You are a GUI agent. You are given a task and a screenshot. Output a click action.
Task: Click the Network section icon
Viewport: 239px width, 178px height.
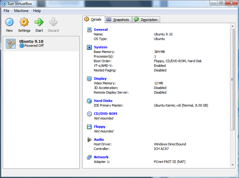point(89,157)
